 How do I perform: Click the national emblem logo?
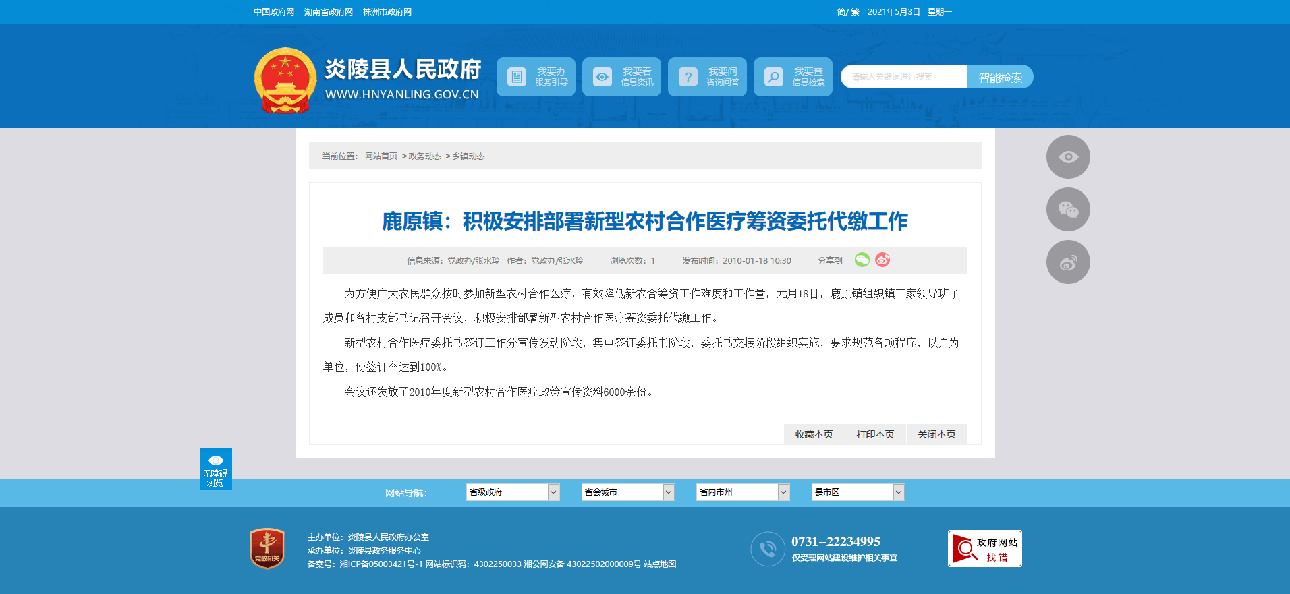pyautogui.click(x=285, y=80)
